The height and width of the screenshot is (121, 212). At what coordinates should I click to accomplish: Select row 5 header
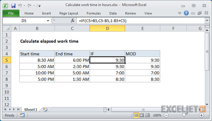coord(7,60)
